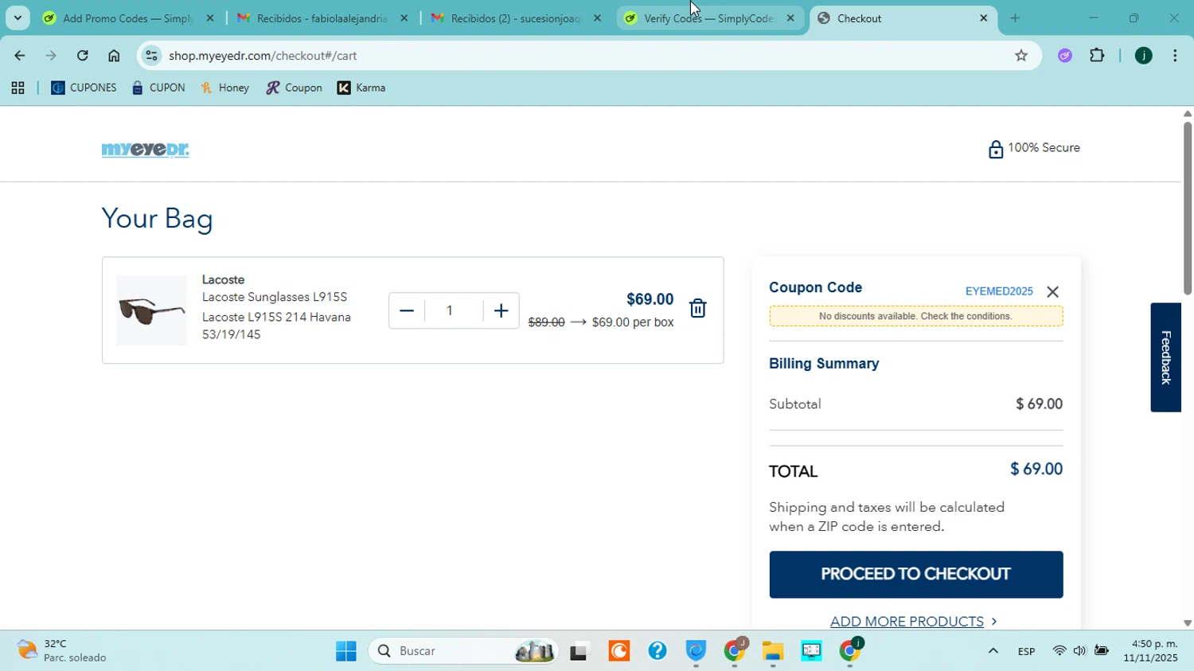Open the tab search dropdown
Screen dimensions: 1194x671
18,18
